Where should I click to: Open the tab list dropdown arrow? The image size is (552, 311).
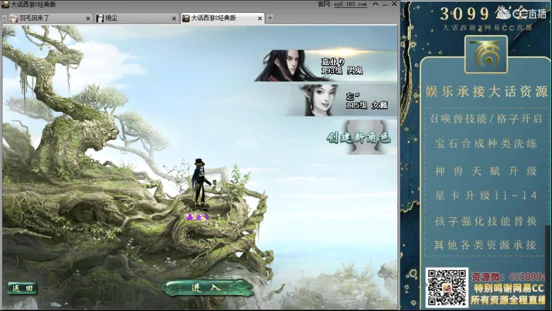pos(4,18)
